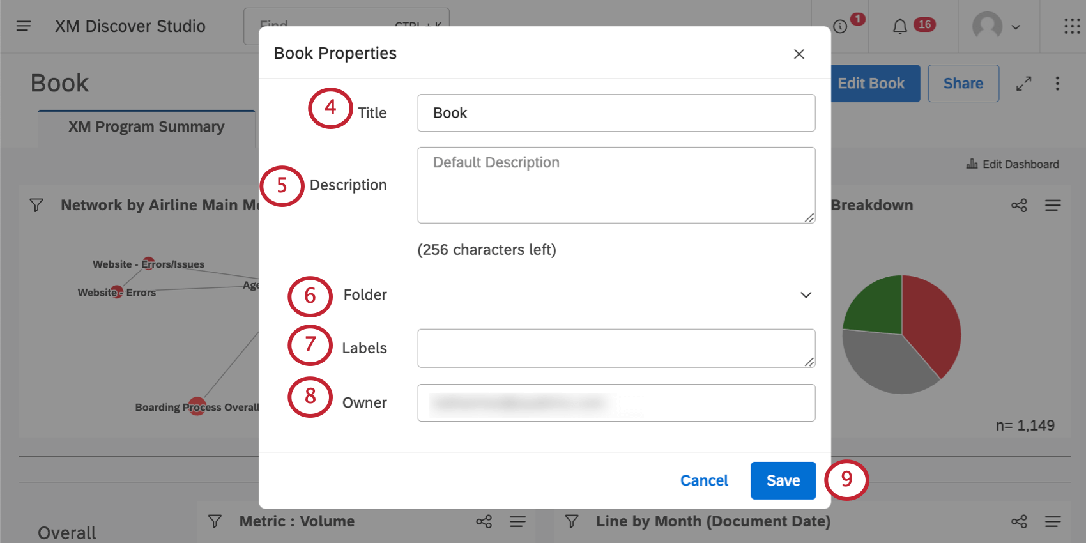This screenshot has height=543, width=1086.
Task: Open the hamburger navigation menu
Action: (24, 26)
